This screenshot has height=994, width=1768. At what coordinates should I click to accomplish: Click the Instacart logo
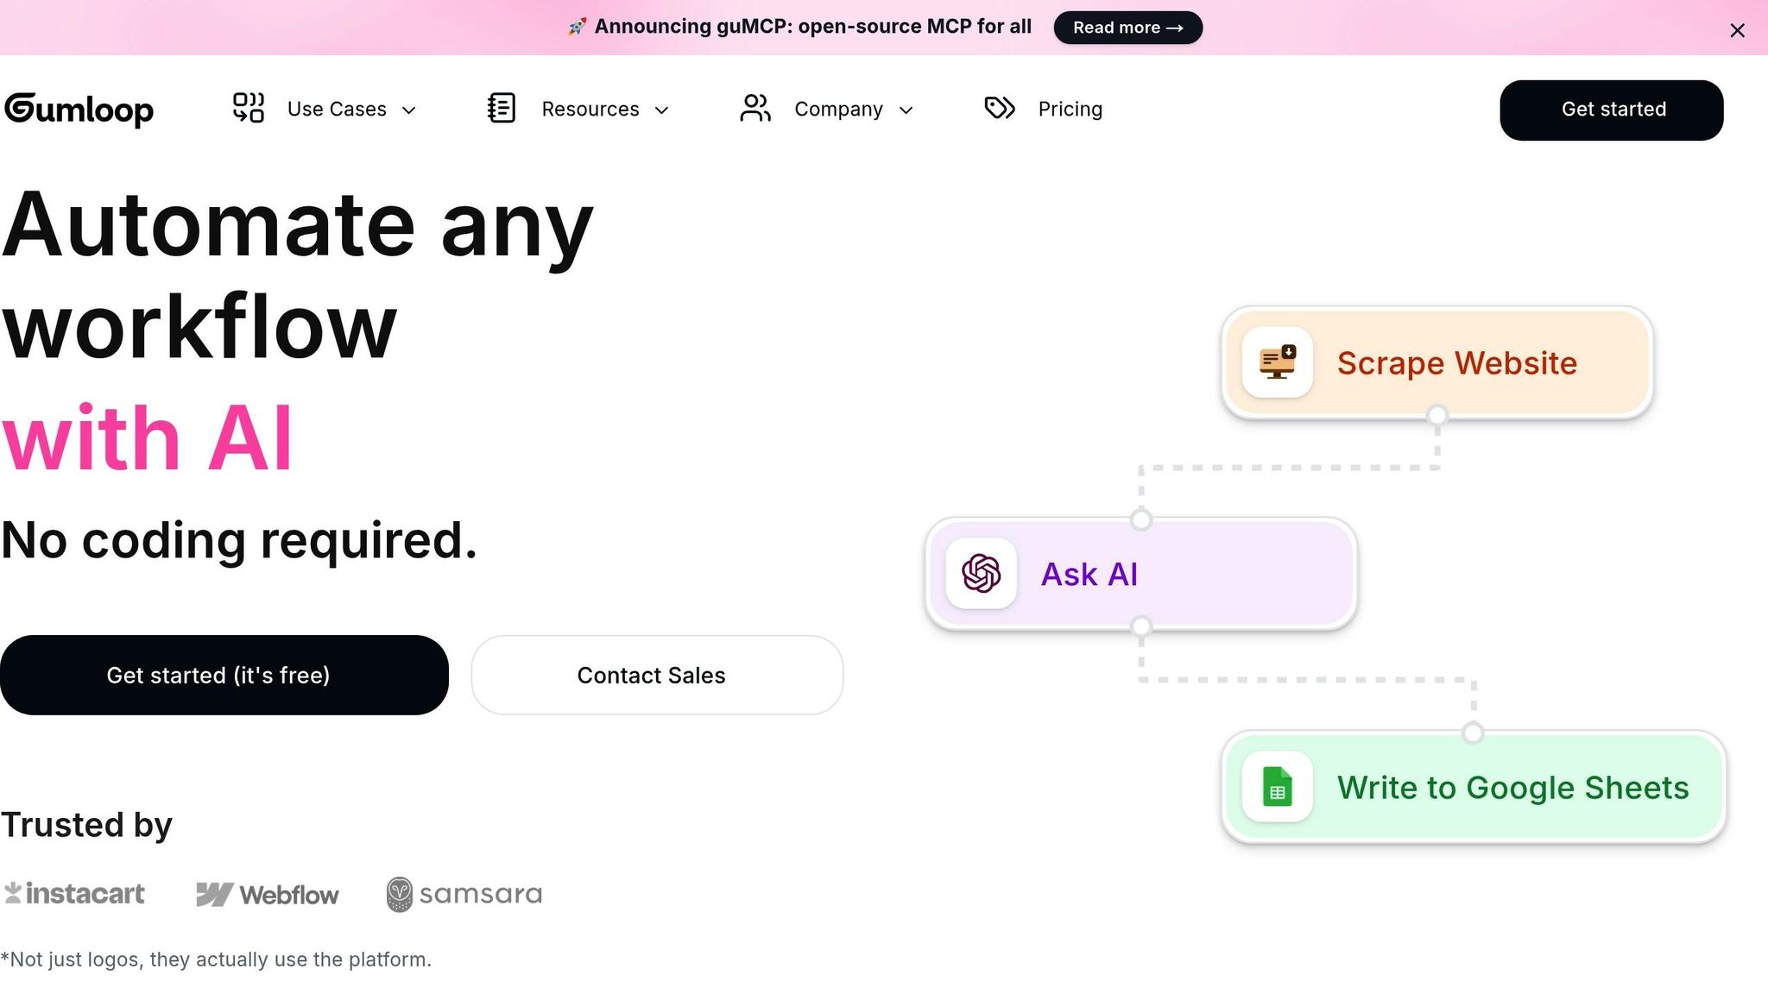tap(75, 894)
